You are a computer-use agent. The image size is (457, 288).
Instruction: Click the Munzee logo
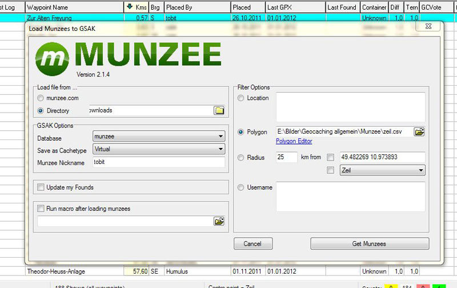point(128,58)
